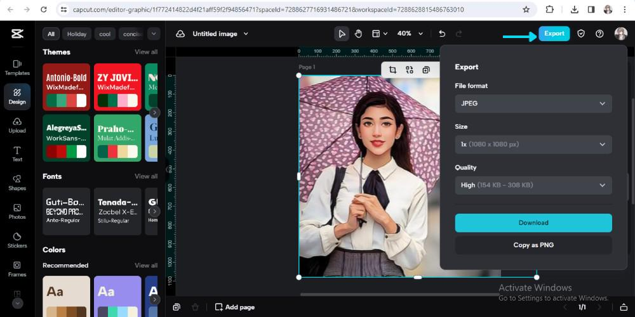Open the browser downloads icon
The image size is (635, 317).
coord(574,10)
